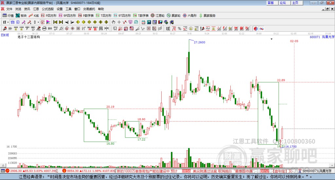Click the 客服 button in title bar
Image resolution: width=335 pixels, height=180 pixels.
(x=272, y=3)
